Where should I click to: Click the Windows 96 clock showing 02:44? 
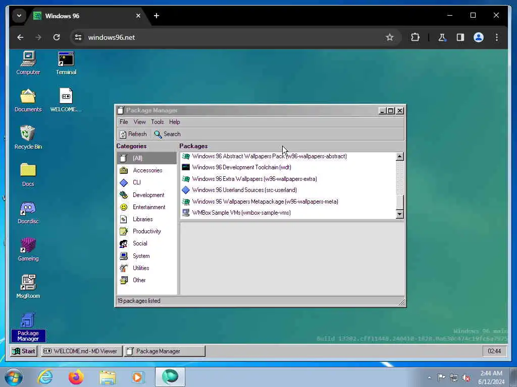(494, 351)
